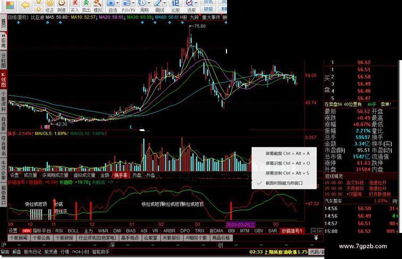
Task: Open 商品价格 tab
Action: coord(221,238)
